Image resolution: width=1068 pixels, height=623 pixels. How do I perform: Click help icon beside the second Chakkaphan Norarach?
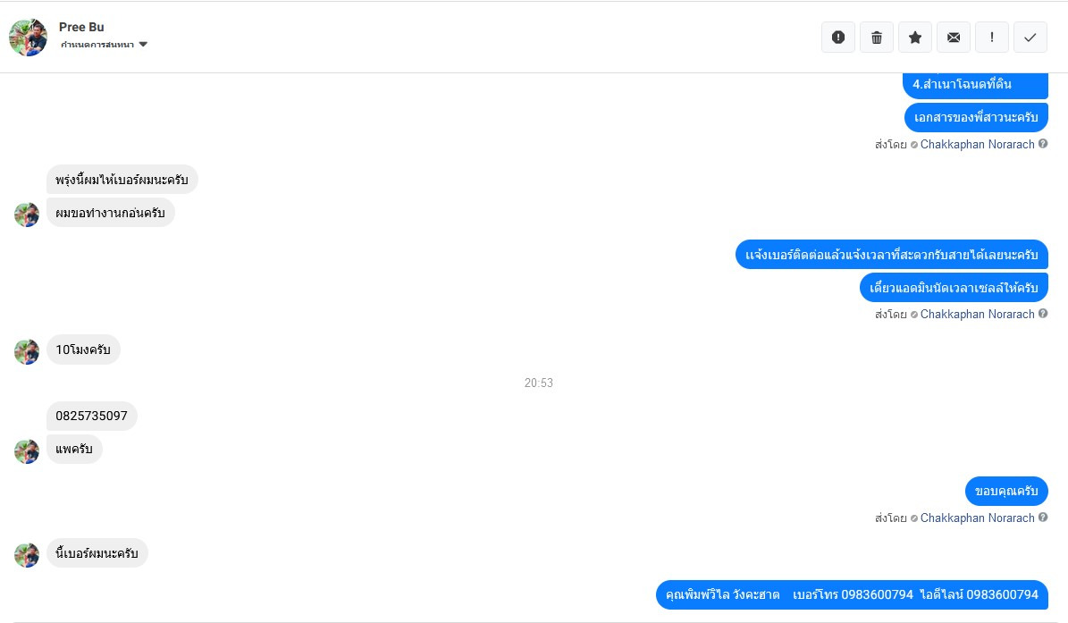(1043, 313)
